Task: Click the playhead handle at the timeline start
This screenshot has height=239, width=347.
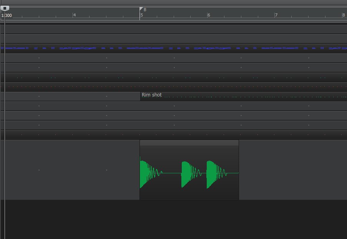Action: [5, 8]
